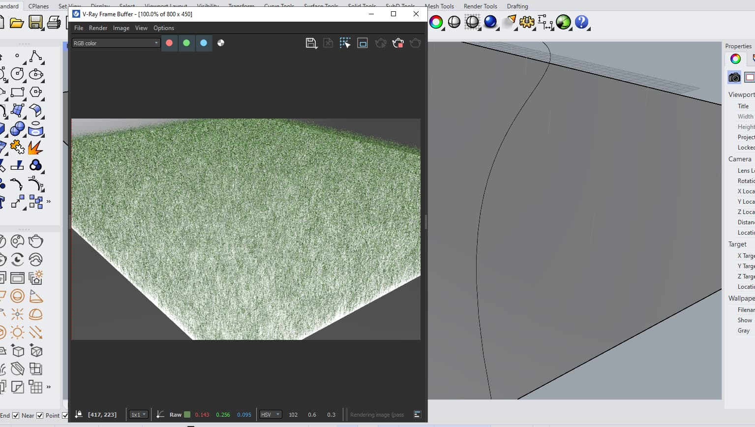
Task: Click the frame buffer right panel splitter handle
Action: [x=425, y=222]
